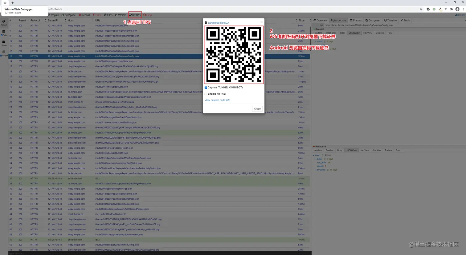Screen dimensions: 466x255
Task: Open the Compose toolbar item
Action: coord(69,15)
